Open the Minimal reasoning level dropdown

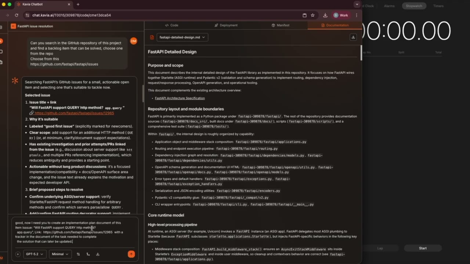(x=60, y=254)
